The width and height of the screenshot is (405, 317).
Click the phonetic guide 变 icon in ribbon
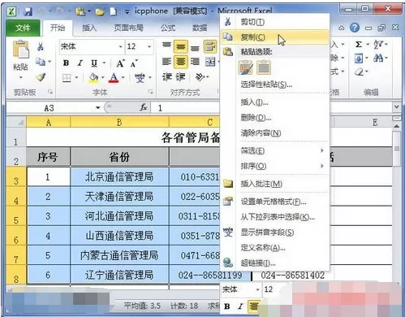pos(140,78)
